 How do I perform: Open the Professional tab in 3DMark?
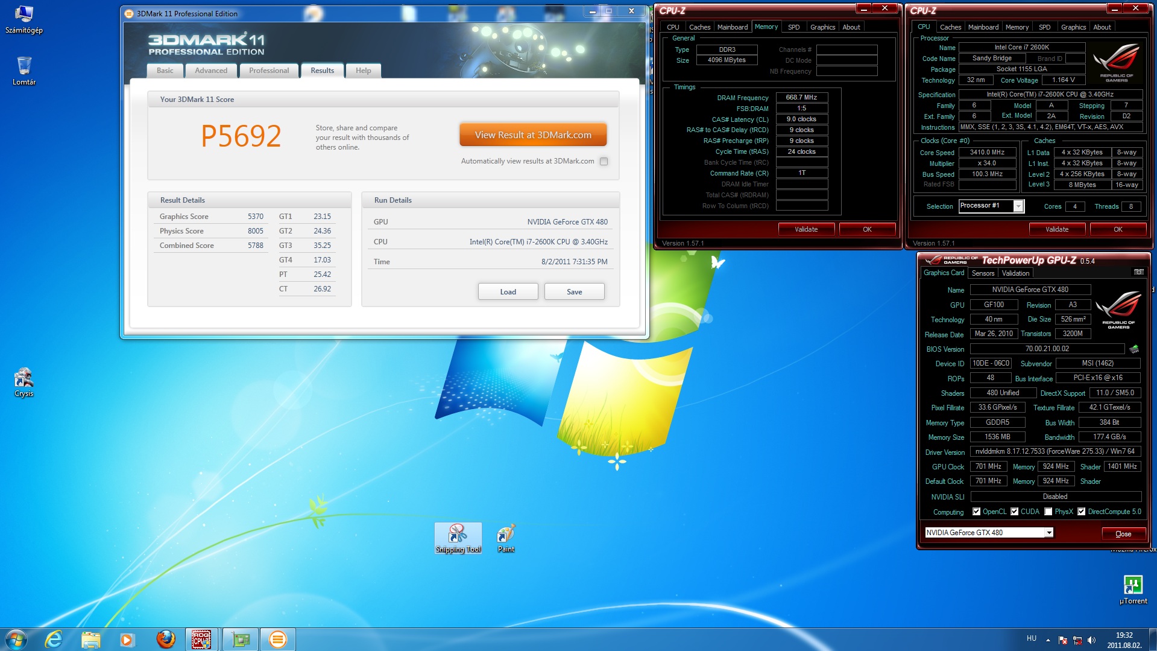click(269, 71)
